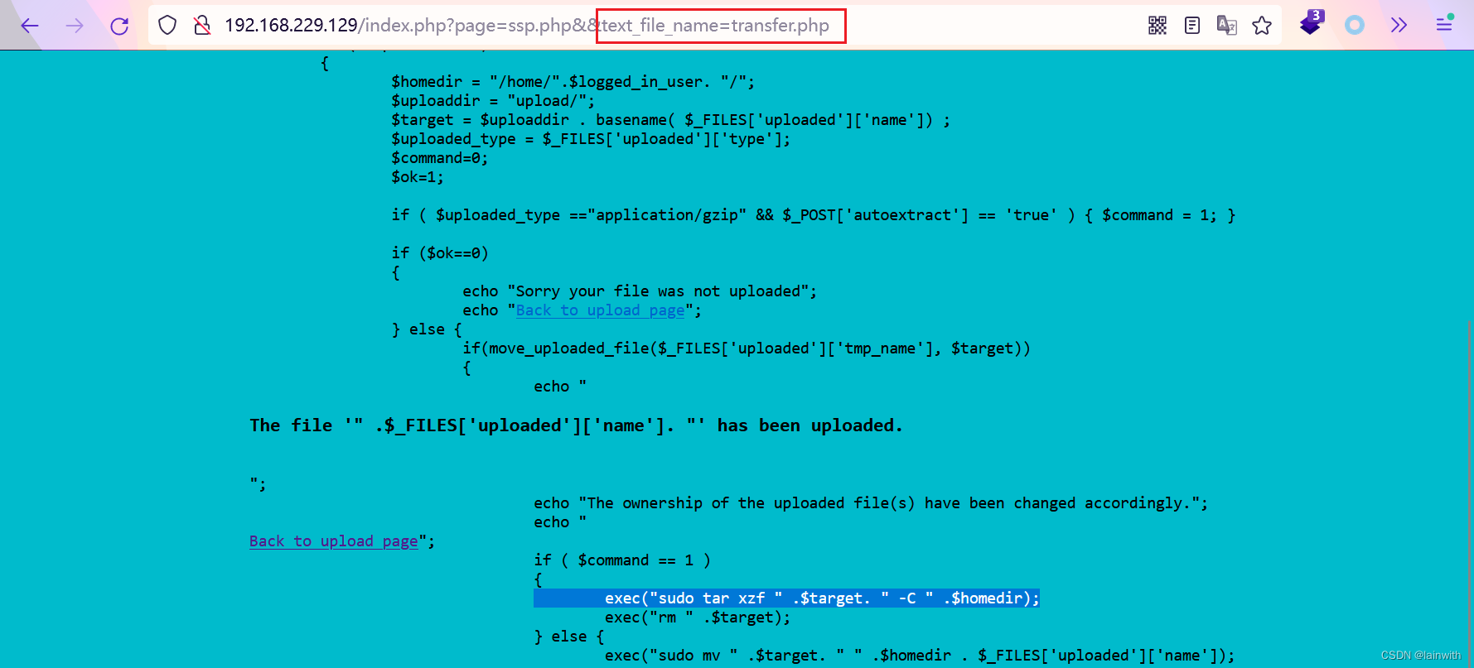Show the insecure connection lock info
The height and width of the screenshot is (668, 1474).
[201, 26]
